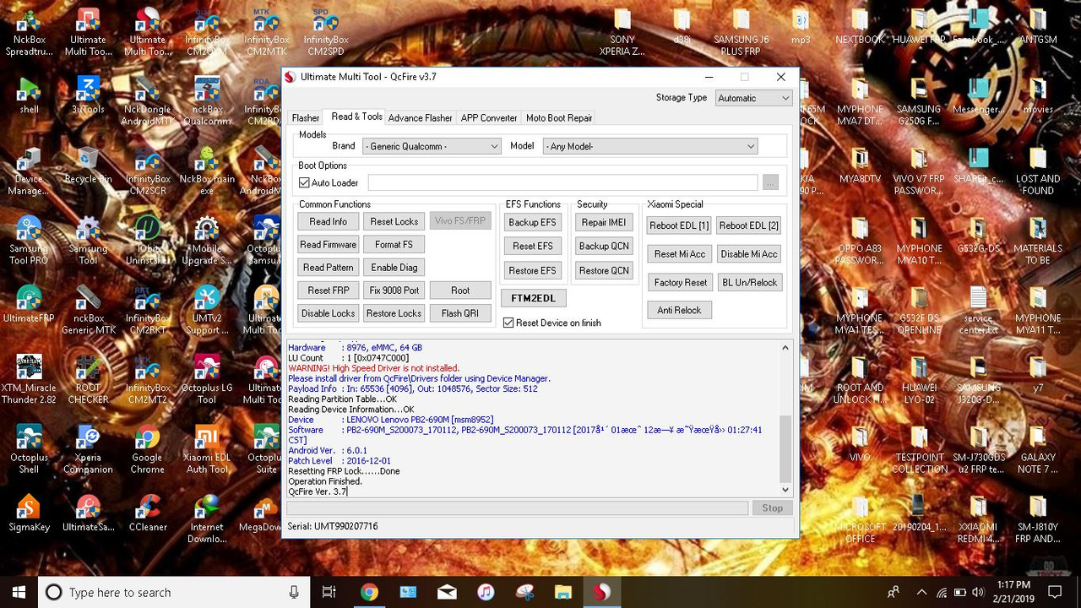Open Google Chrome desktop shortcut
Screen dimensions: 1081x608
(x=147, y=448)
